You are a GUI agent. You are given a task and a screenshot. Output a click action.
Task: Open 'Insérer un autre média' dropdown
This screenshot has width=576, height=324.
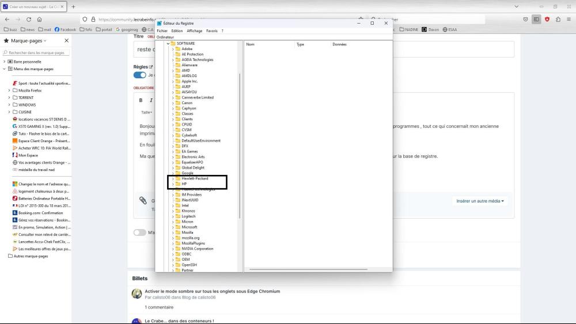click(x=480, y=201)
